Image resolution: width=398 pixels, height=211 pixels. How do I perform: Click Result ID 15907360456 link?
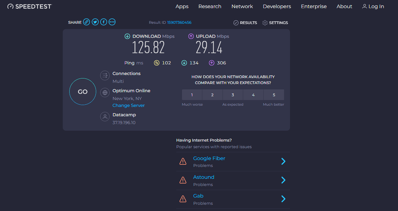click(x=179, y=23)
